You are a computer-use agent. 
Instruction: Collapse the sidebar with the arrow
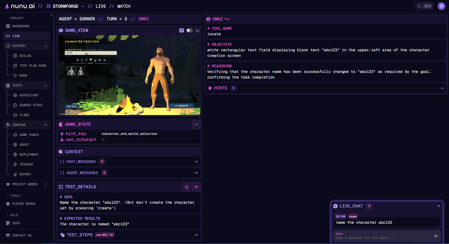pyautogui.click(x=52, y=15)
